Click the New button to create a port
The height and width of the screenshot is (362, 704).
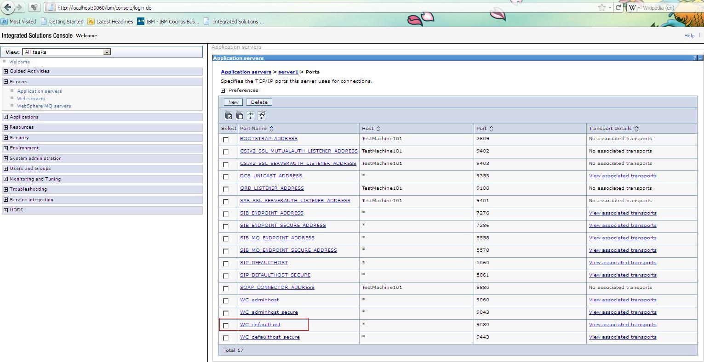233,102
